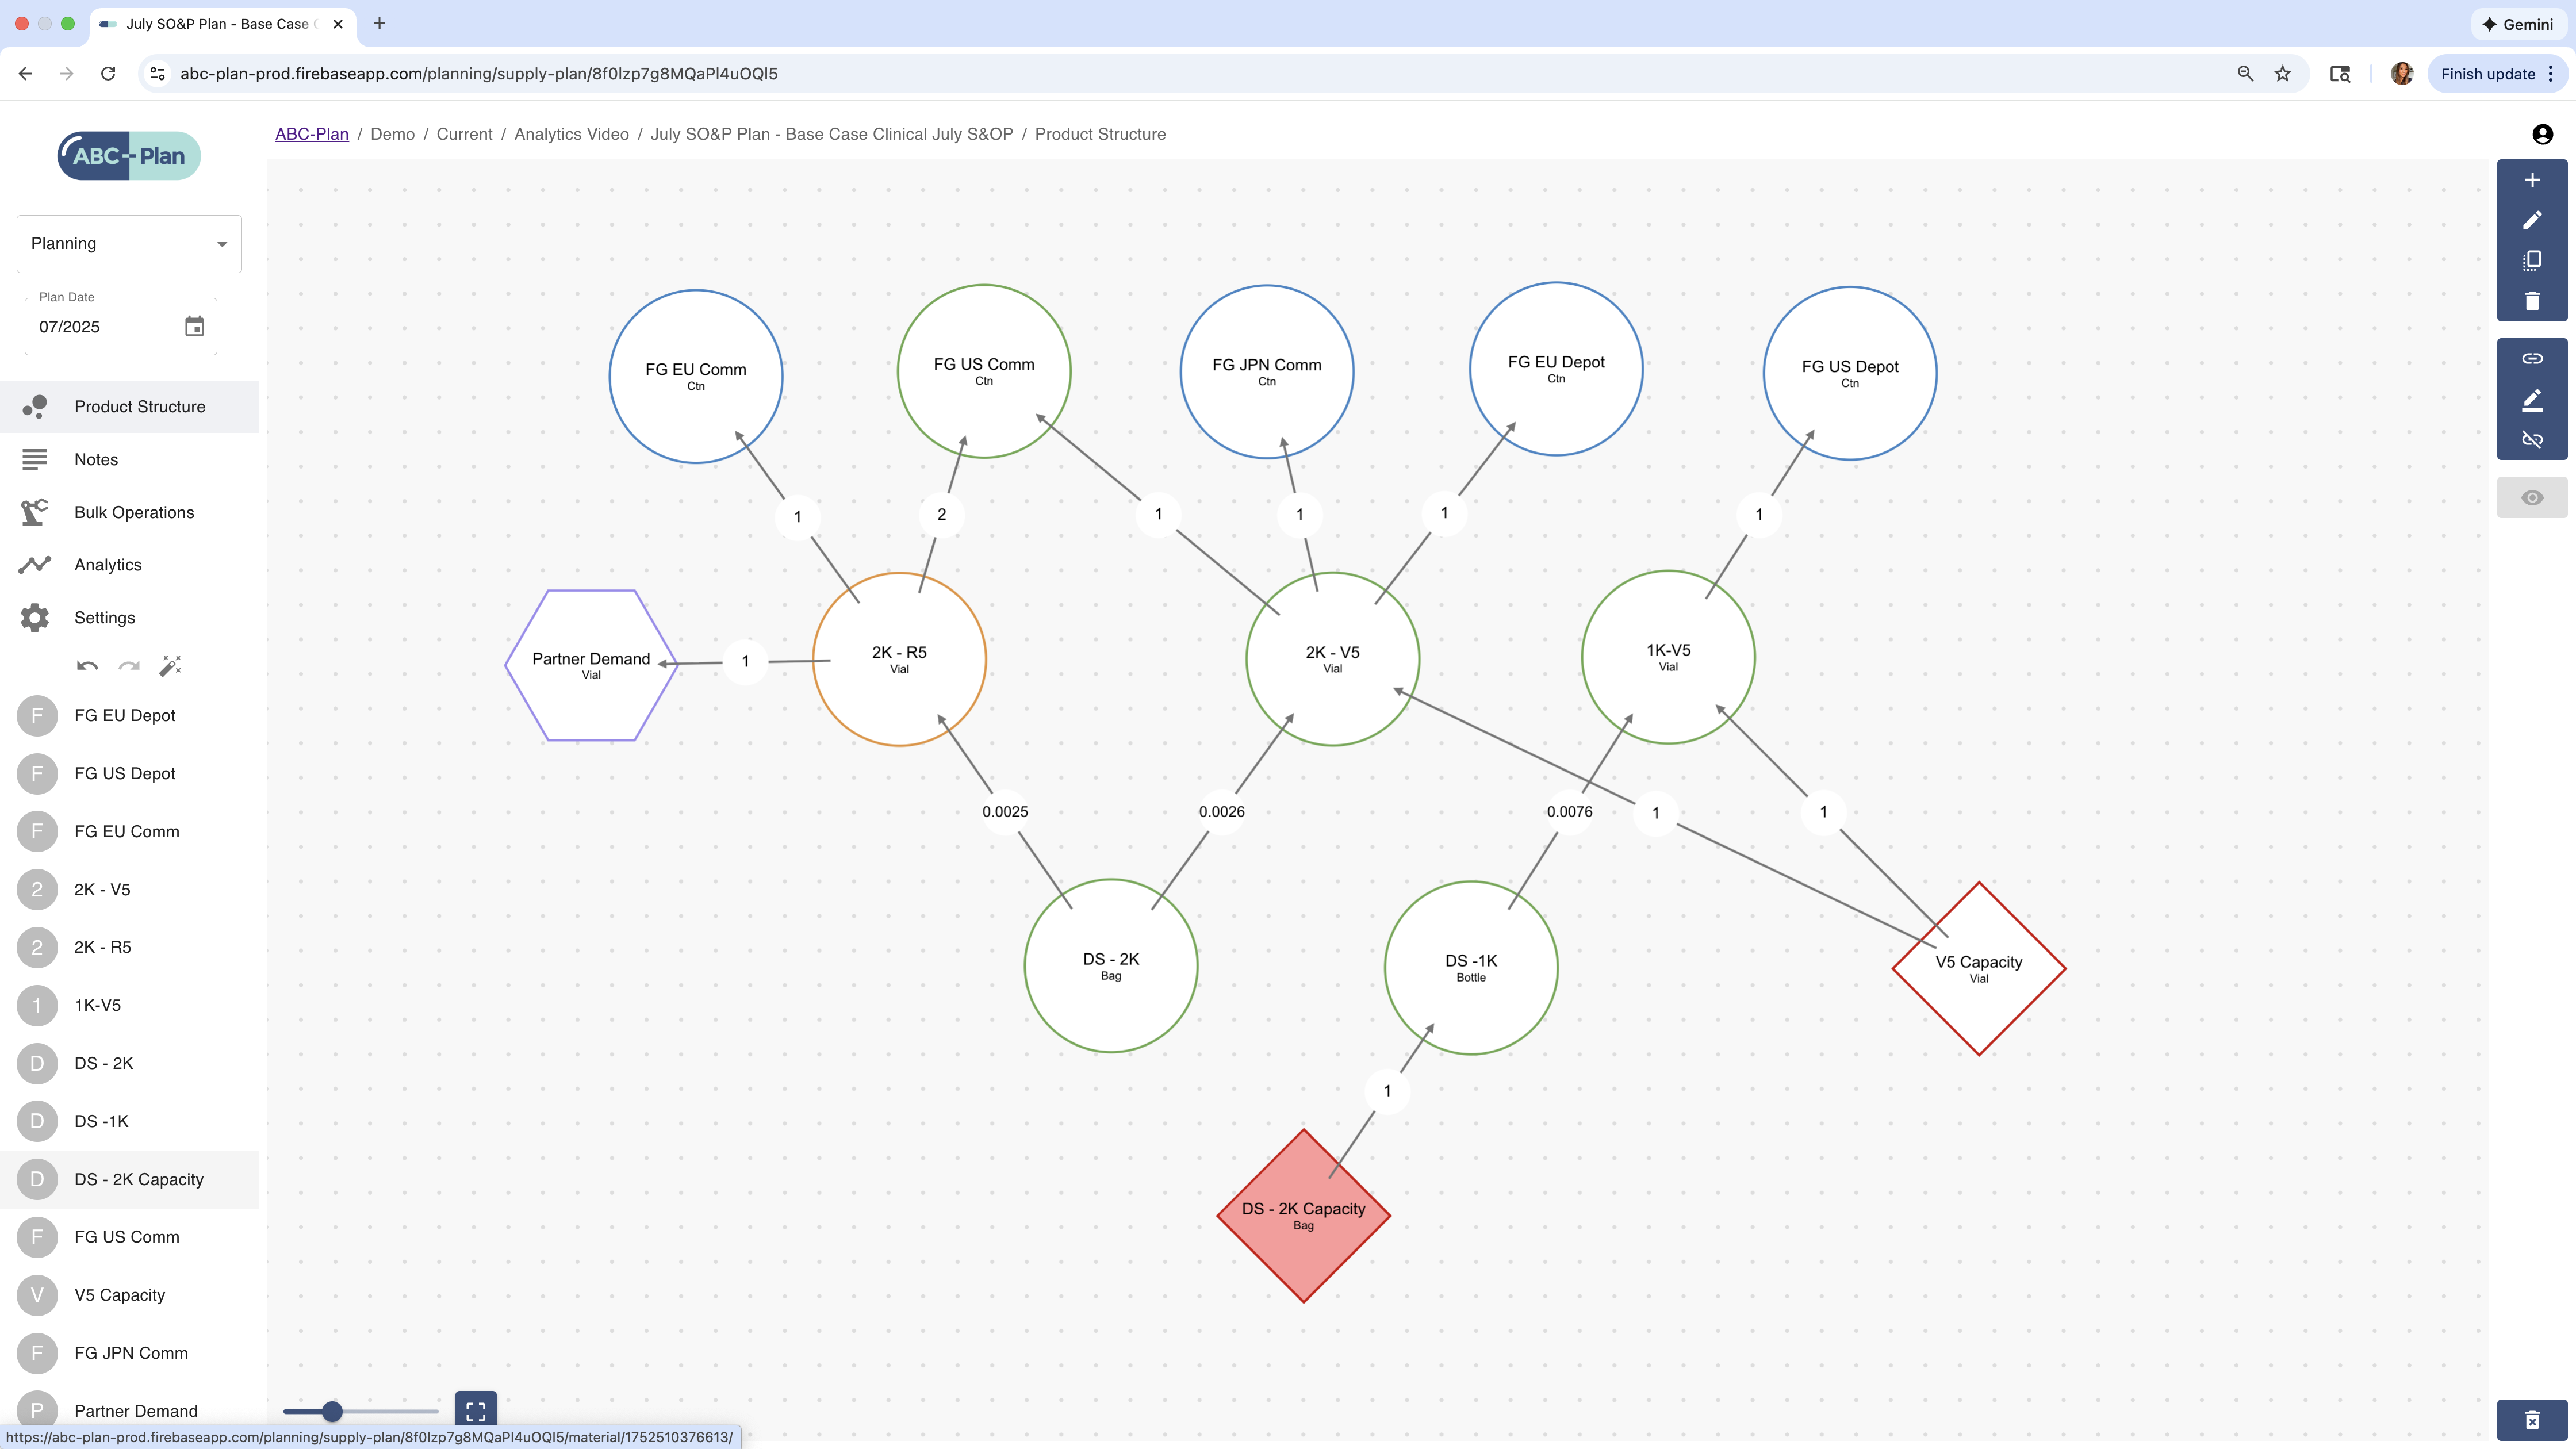Click the fit-to-screen fullscreen icon
Viewport: 2576px width, 1449px height.
click(475, 1410)
